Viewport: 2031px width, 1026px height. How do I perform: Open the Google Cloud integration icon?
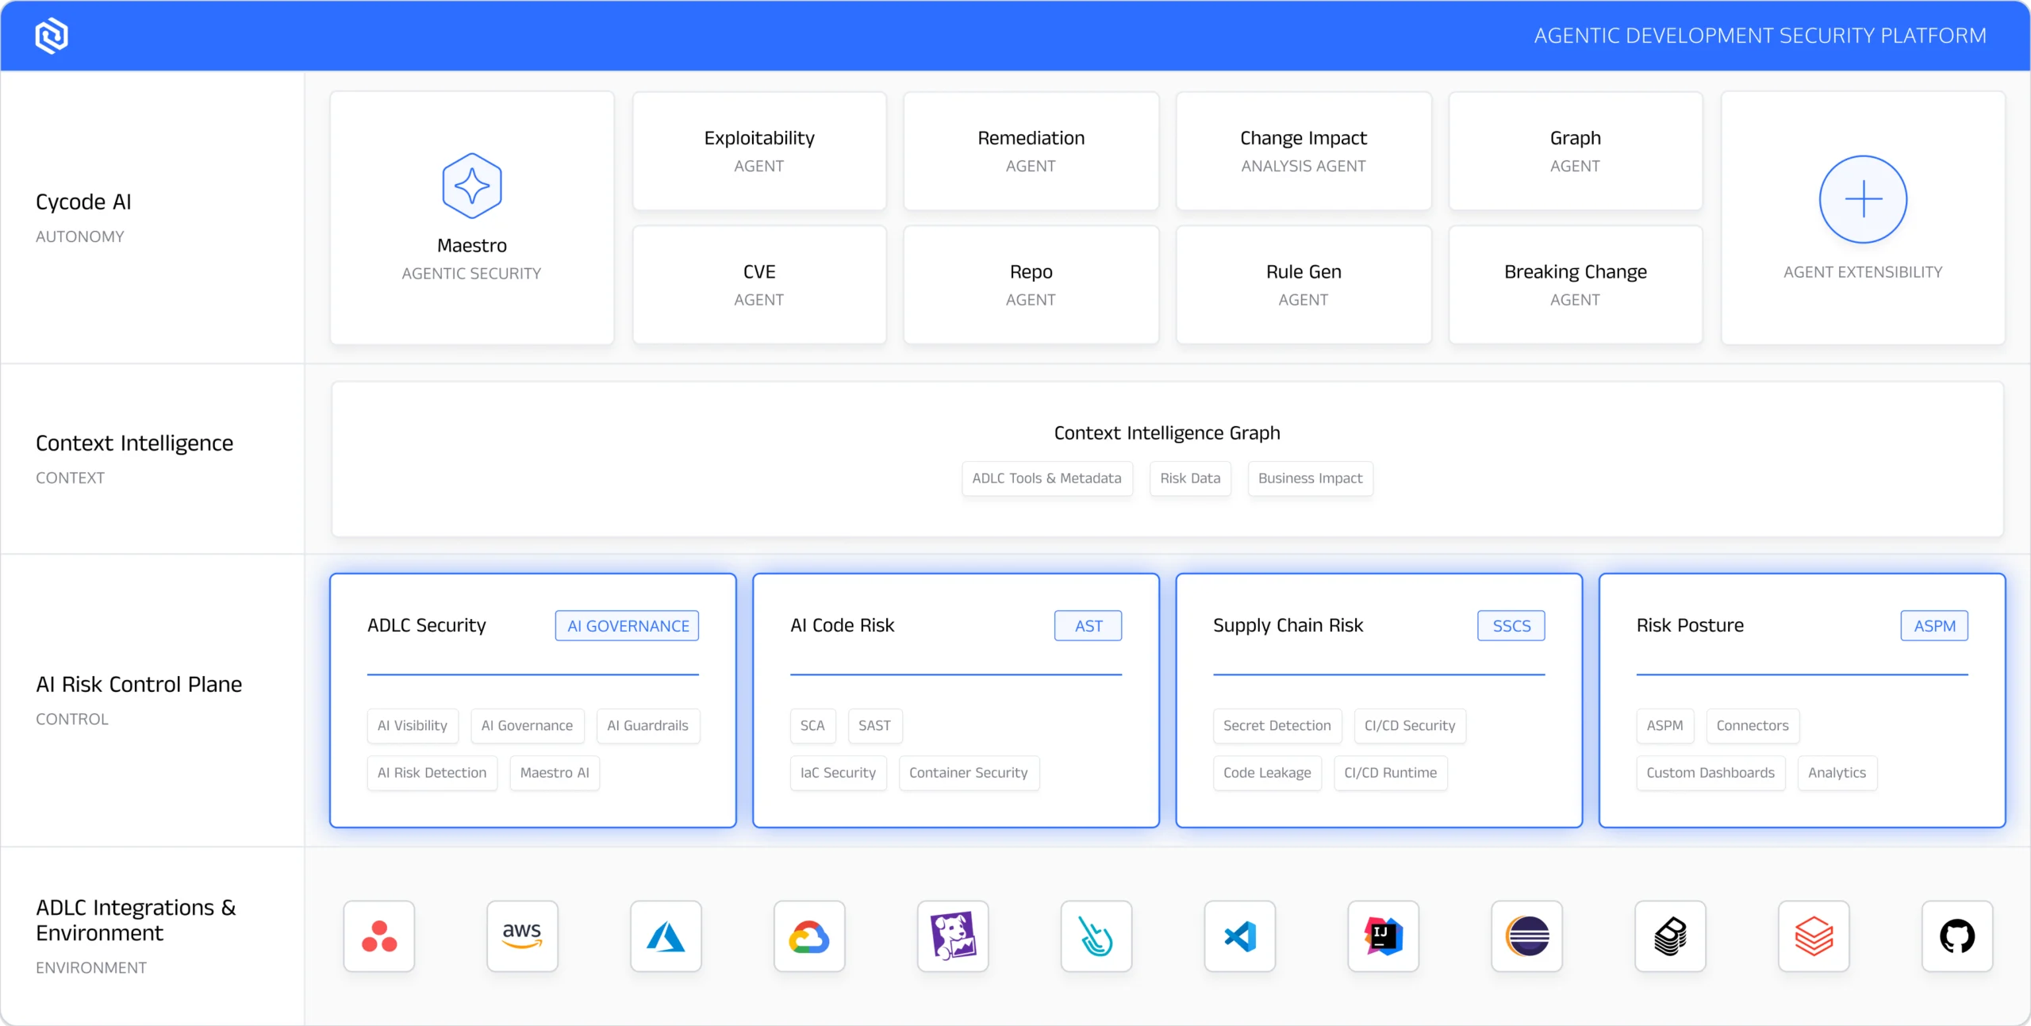pyautogui.click(x=809, y=936)
